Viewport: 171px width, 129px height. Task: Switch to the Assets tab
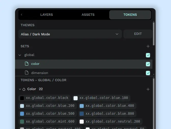[x=88, y=15]
